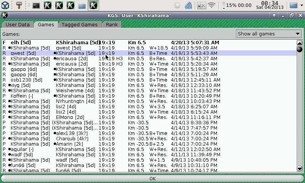Open the cube-shaped main menu icon
The height and width of the screenshot is (183, 305).
point(5,5)
